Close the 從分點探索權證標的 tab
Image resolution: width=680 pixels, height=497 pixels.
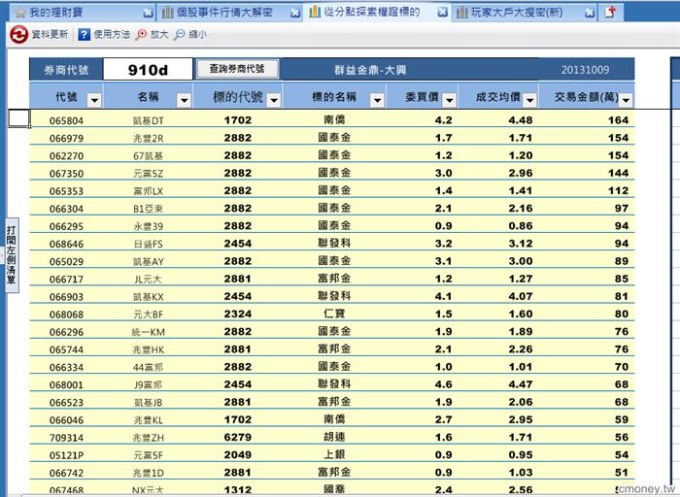click(x=442, y=12)
